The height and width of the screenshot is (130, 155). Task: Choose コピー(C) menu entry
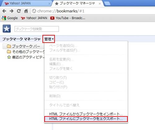click(x=86, y=82)
